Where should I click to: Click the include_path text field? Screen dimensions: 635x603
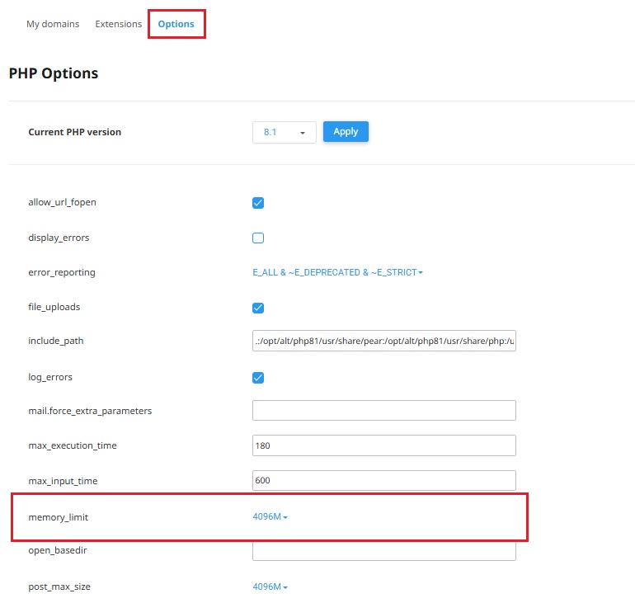click(384, 341)
